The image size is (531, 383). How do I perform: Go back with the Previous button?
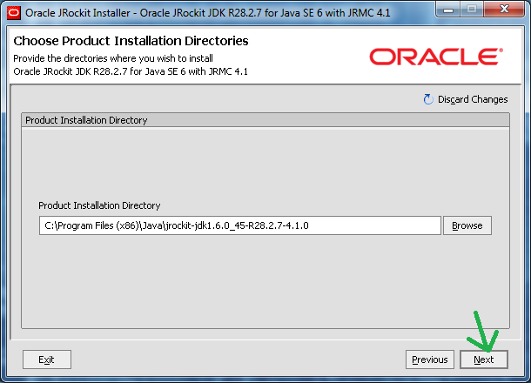point(429,359)
